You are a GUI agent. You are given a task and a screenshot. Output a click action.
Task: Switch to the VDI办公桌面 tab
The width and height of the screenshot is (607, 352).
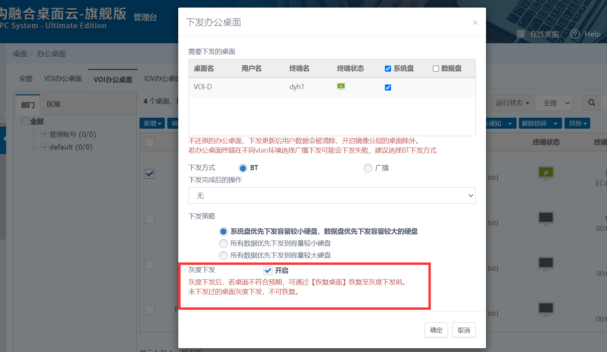pyautogui.click(x=63, y=79)
